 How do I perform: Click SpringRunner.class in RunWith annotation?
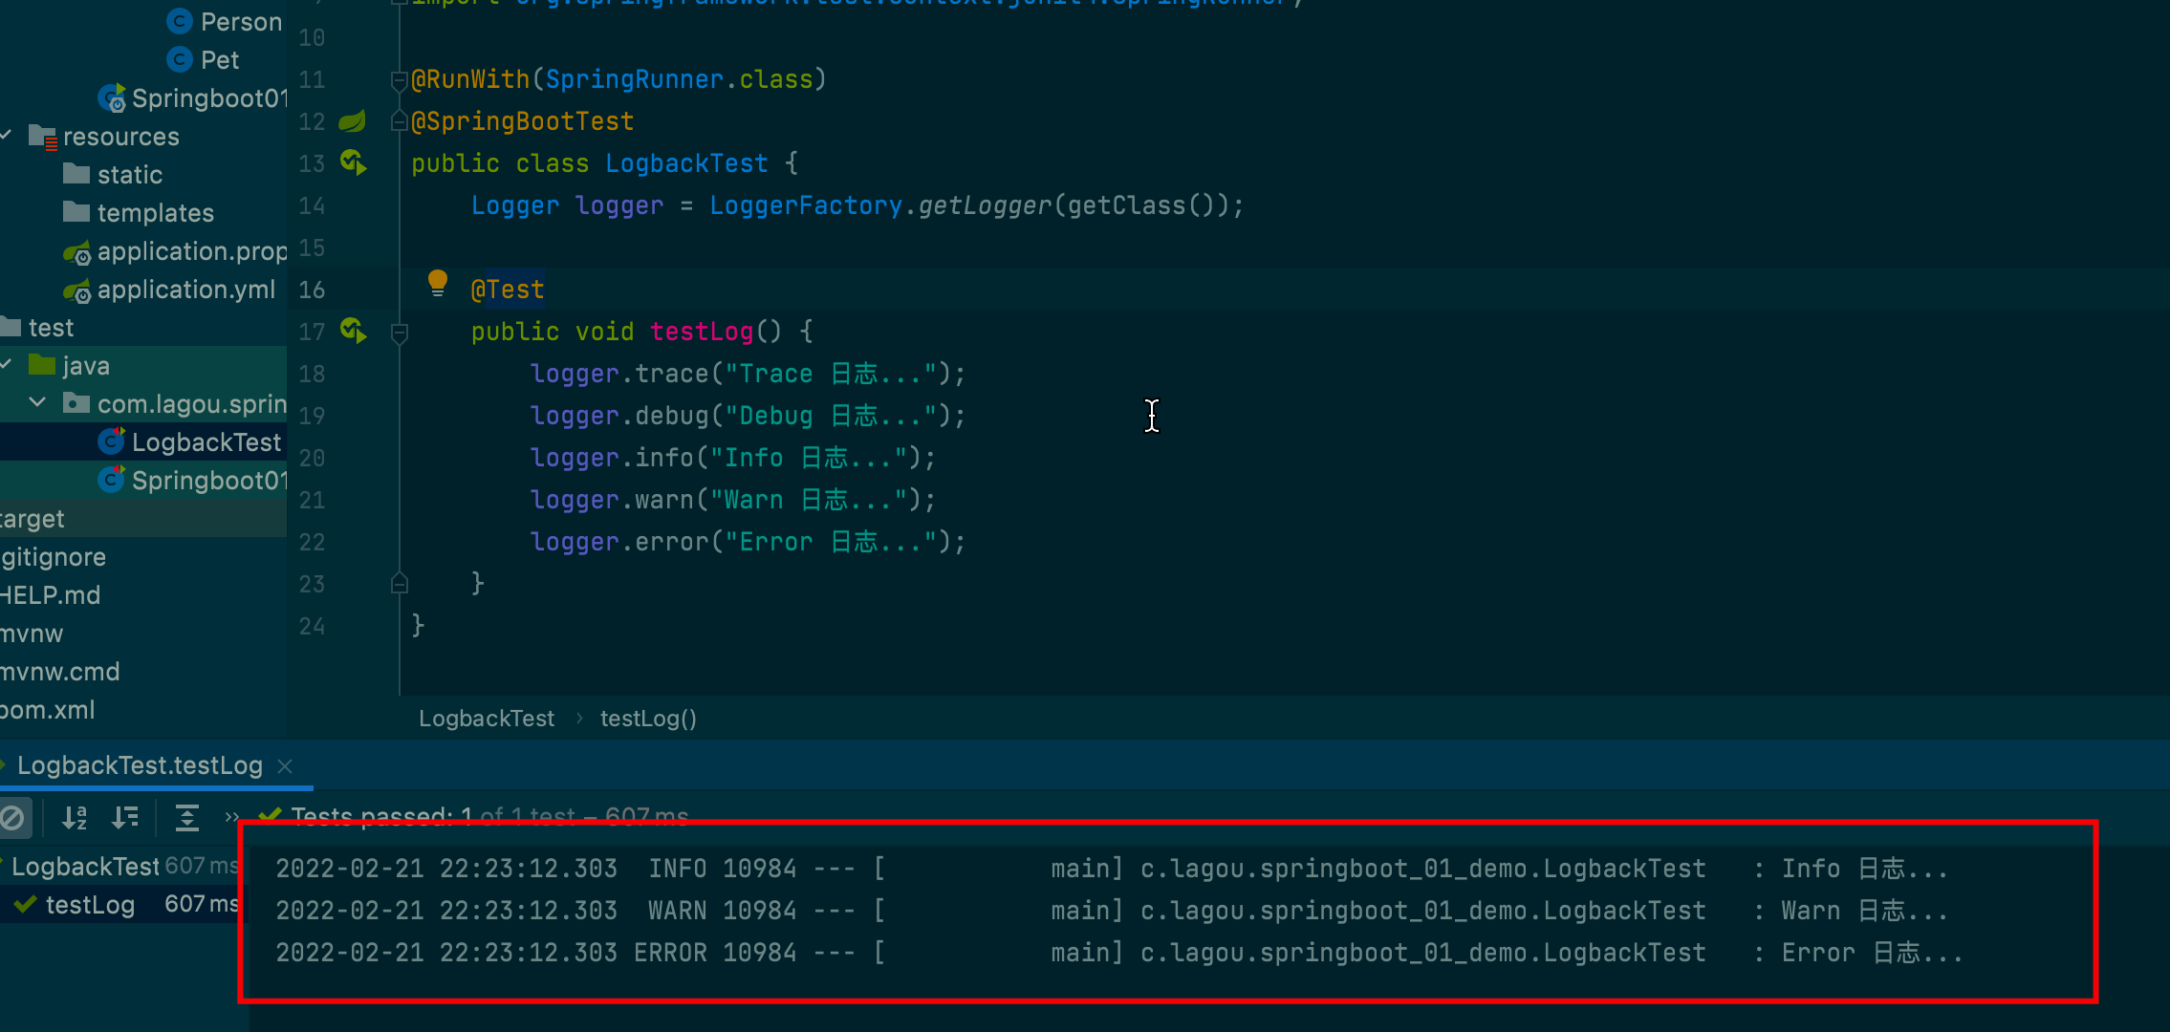point(679,79)
